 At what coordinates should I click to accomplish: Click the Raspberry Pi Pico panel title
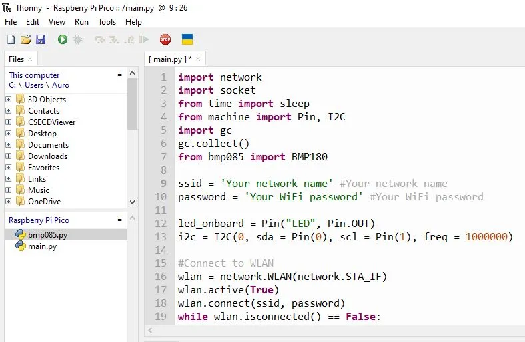point(39,220)
